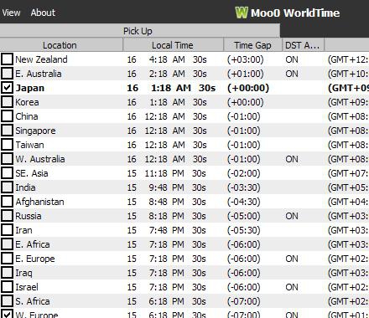Click the DST ON value for E. Europe

[292, 259]
